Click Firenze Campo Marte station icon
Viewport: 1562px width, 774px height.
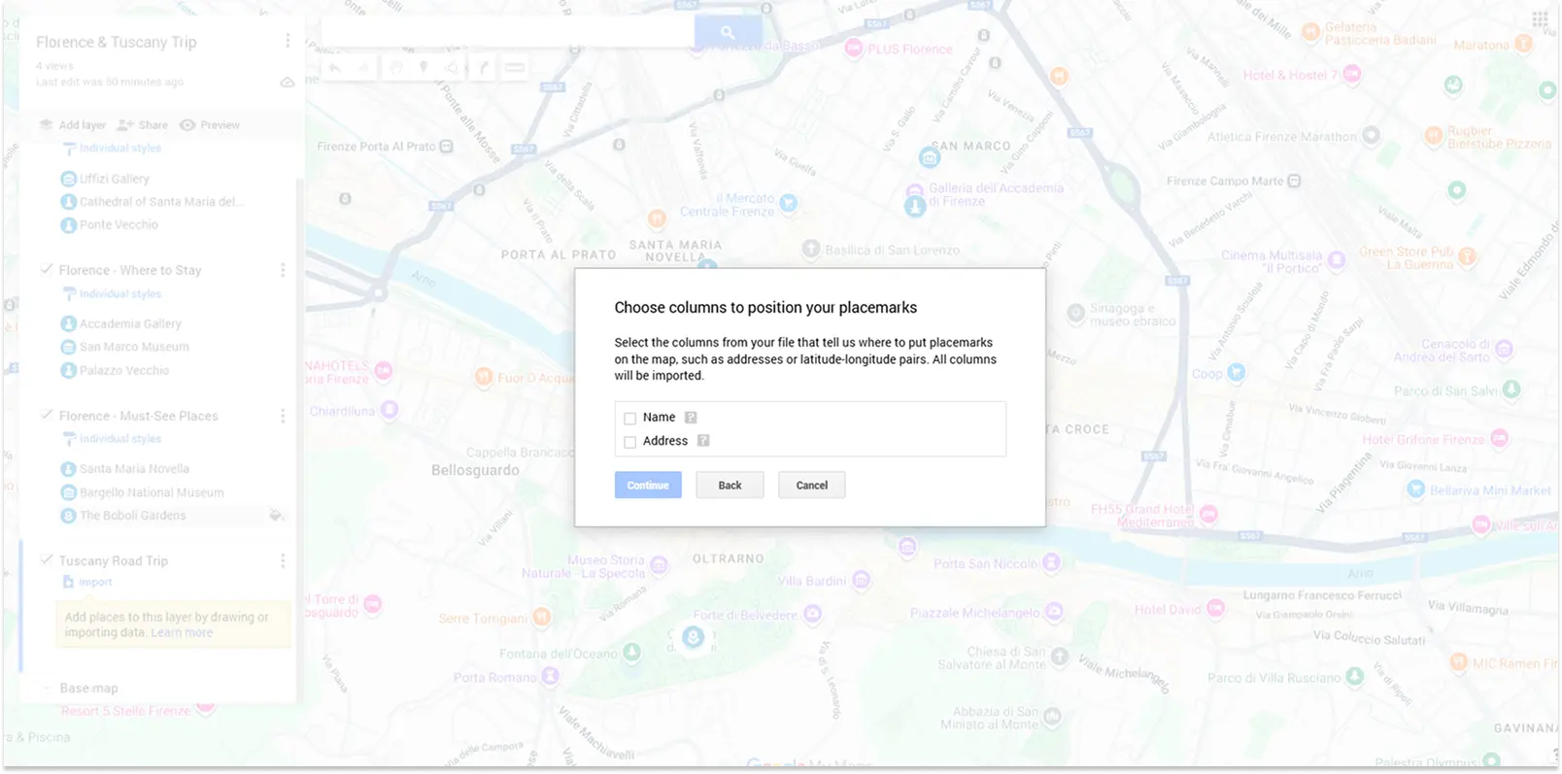pyautogui.click(x=1294, y=181)
